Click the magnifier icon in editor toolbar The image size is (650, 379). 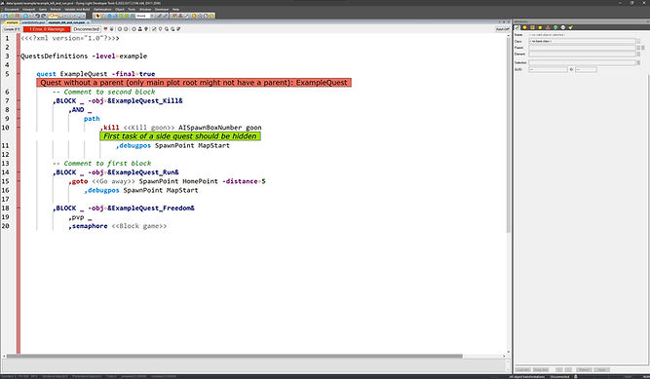pyautogui.click(x=167, y=29)
